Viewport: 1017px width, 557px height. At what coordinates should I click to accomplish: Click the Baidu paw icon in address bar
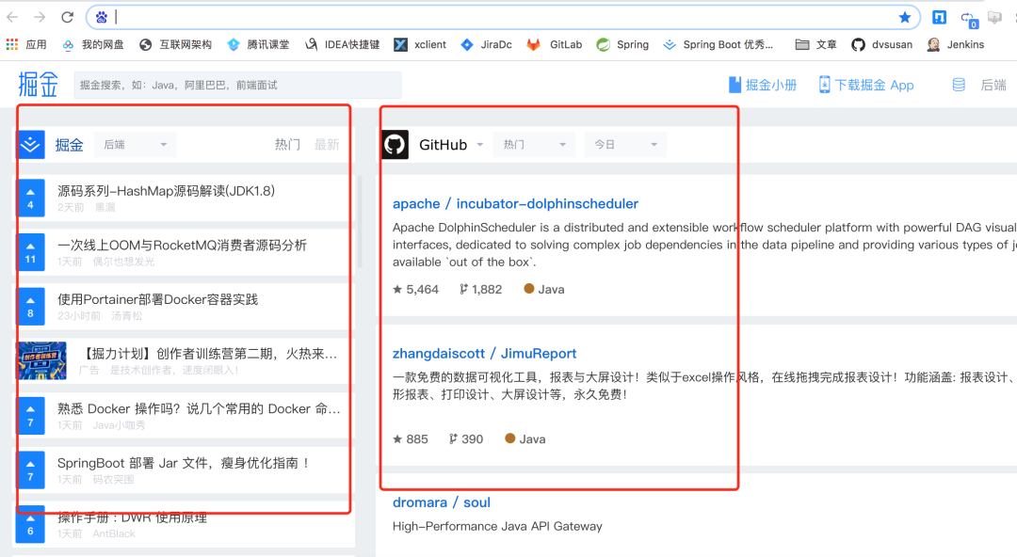tap(101, 18)
